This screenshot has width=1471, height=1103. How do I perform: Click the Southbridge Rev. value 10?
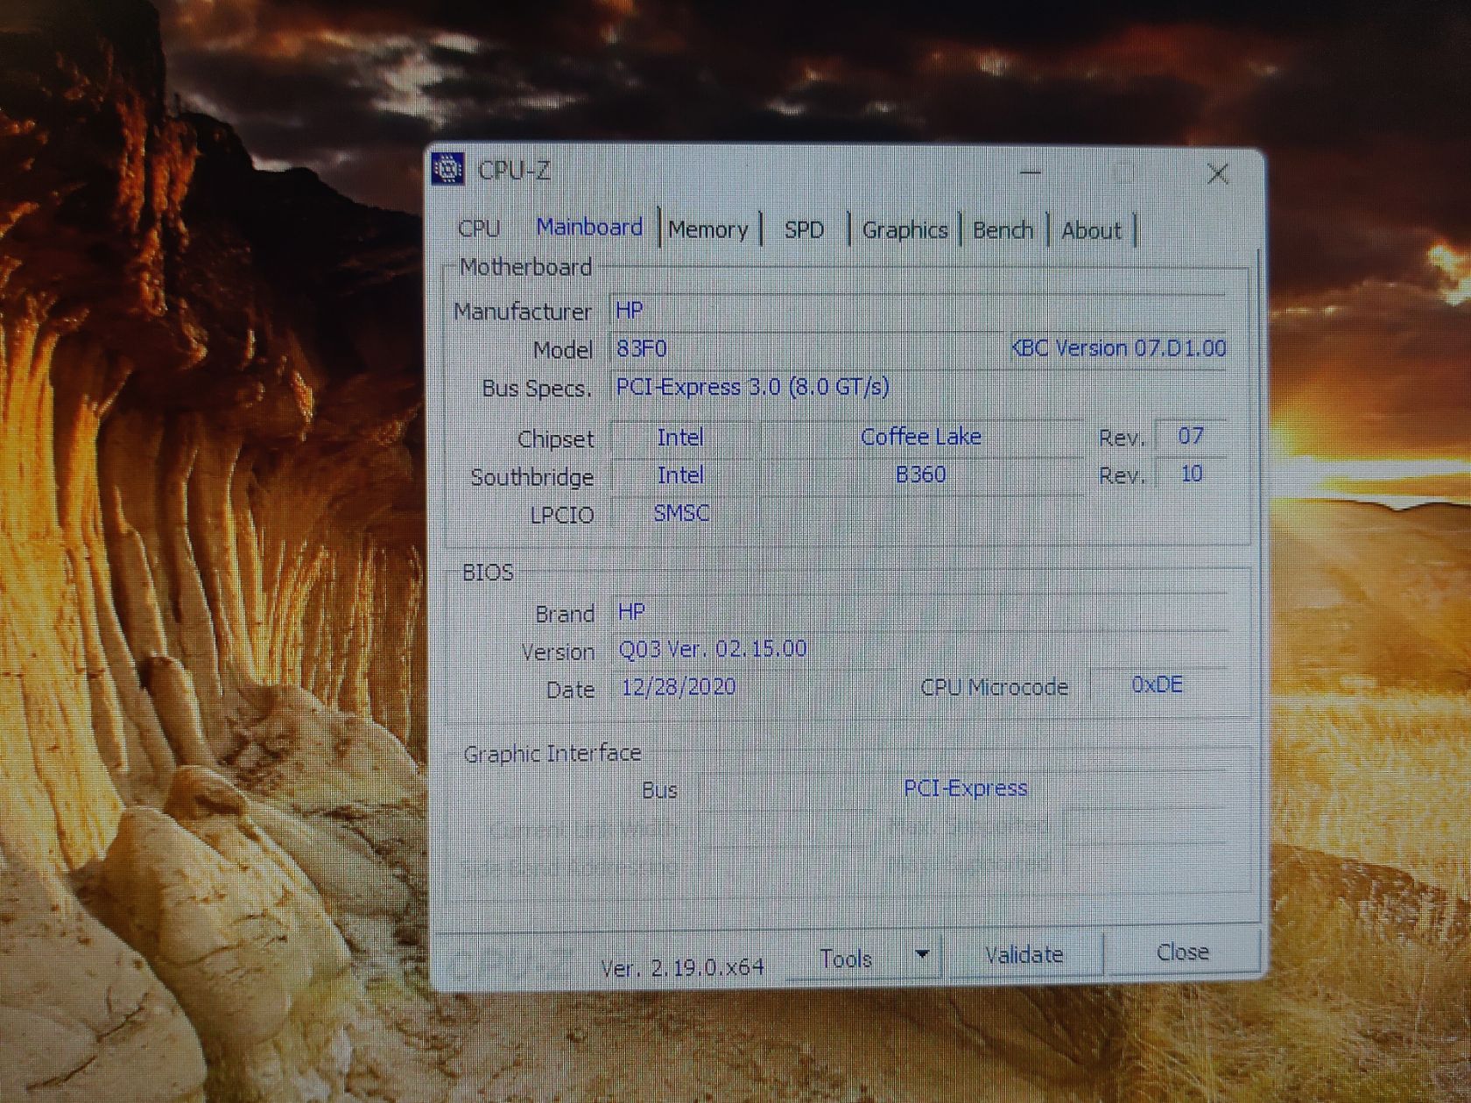[1191, 474]
